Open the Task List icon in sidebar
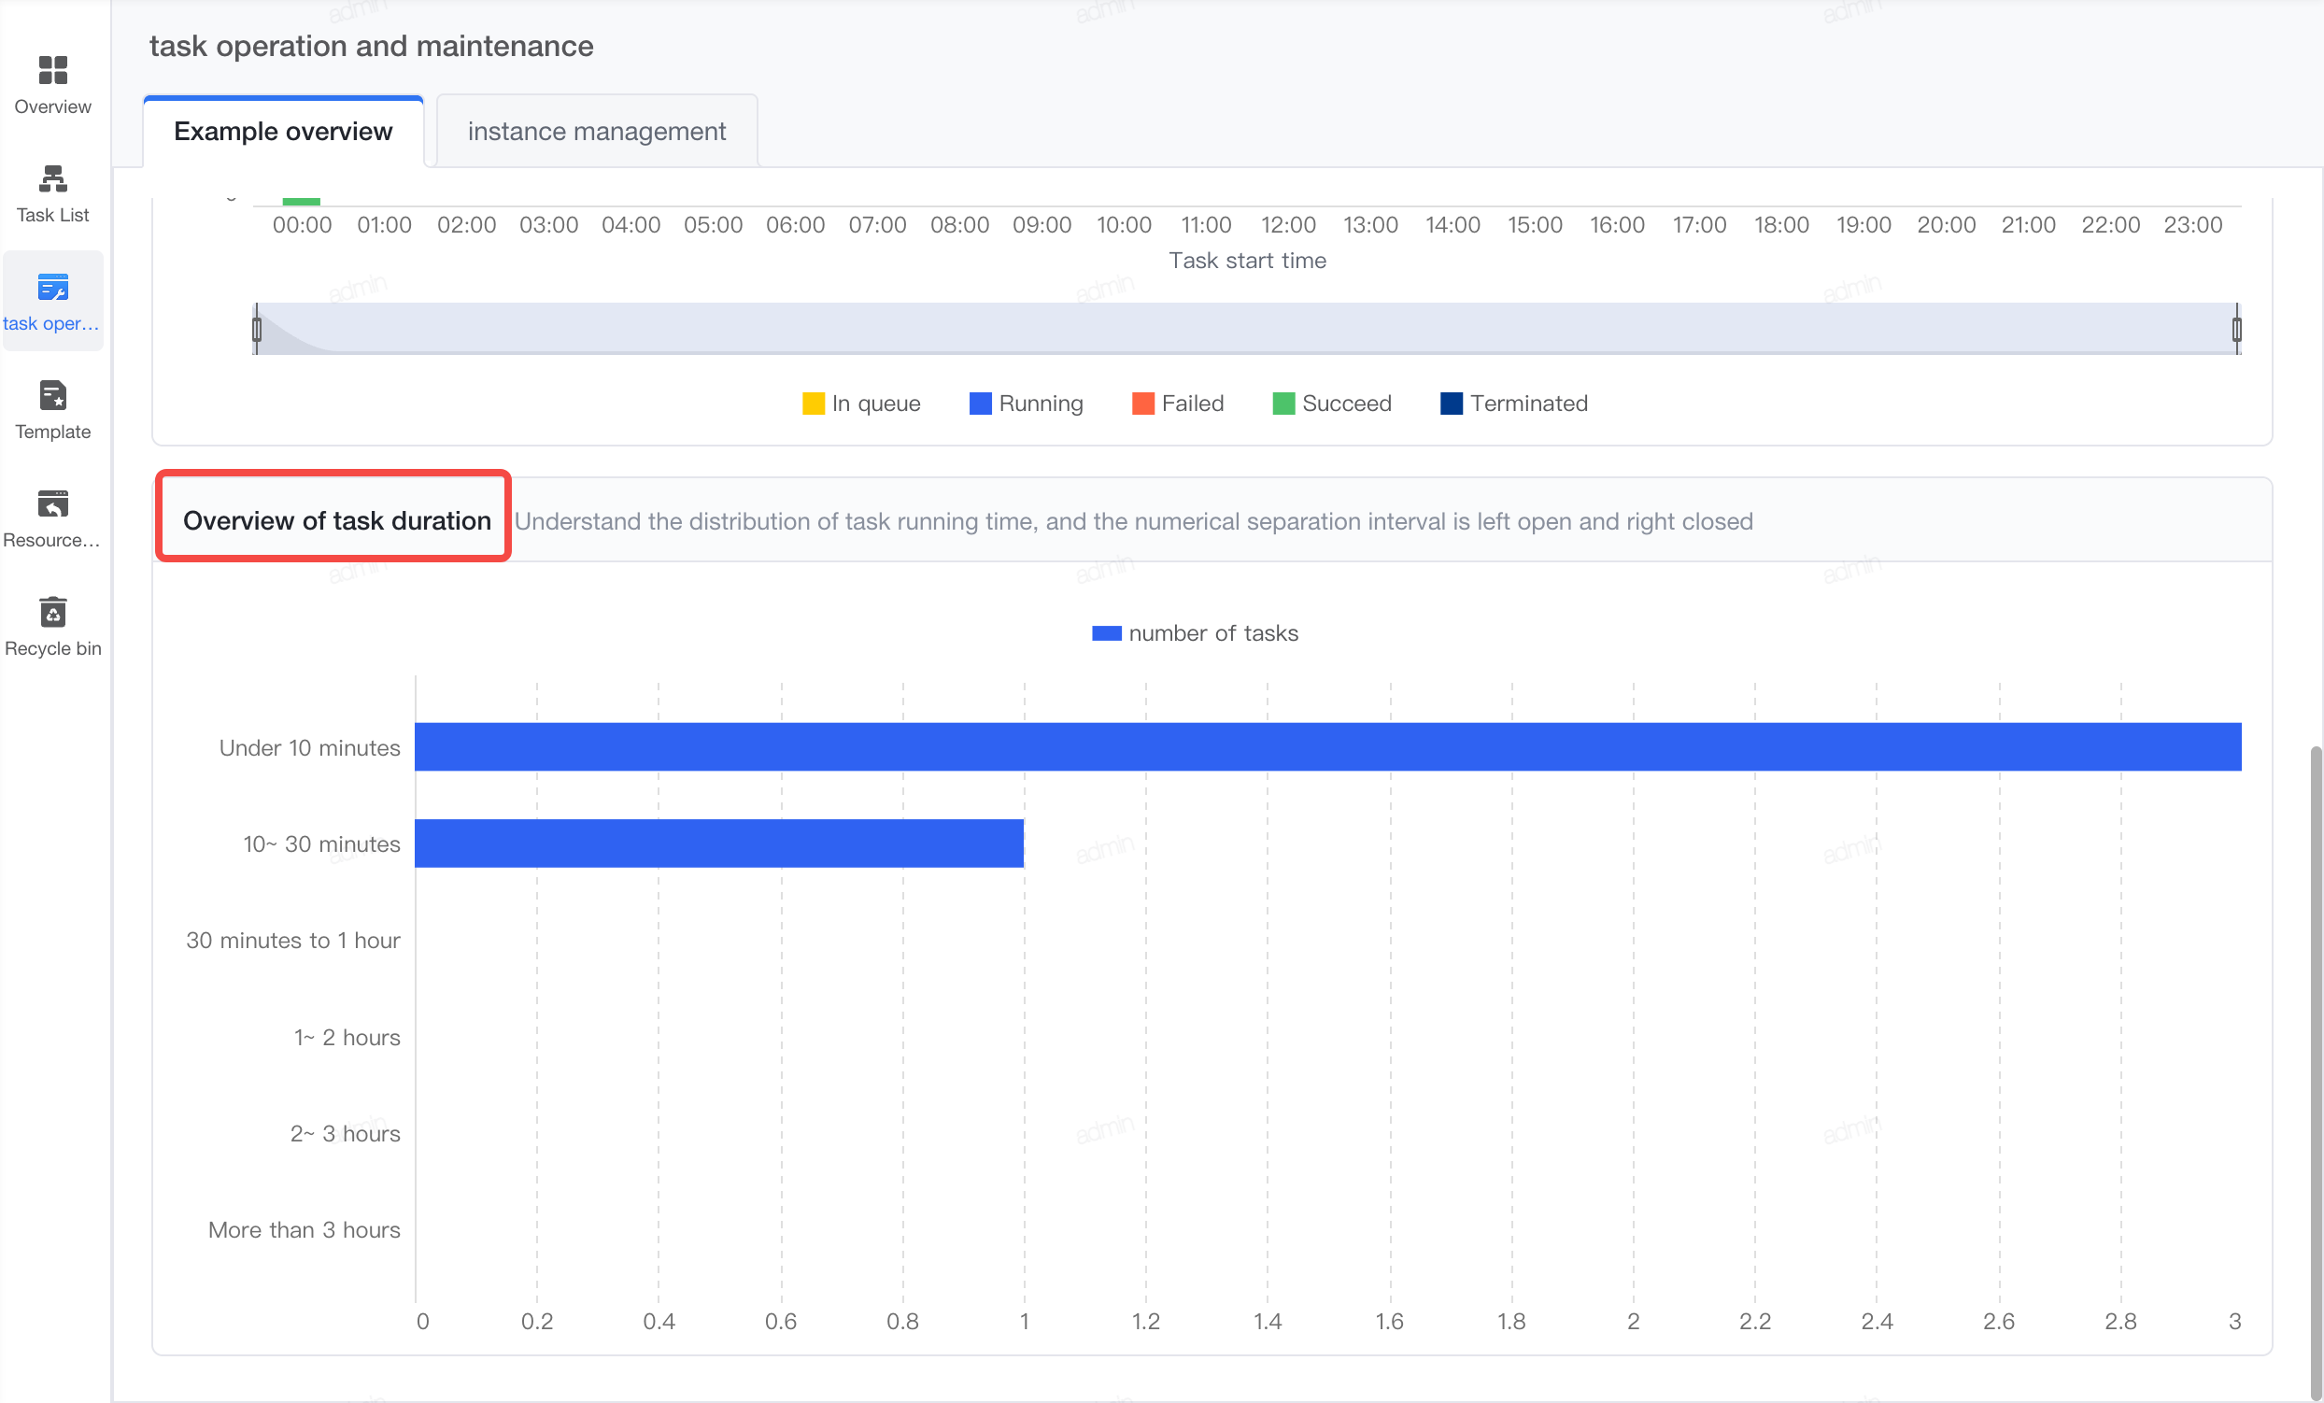Image resolution: width=2324 pixels, height=1403 pixels. pyautogui.click(x=53, y=178)
